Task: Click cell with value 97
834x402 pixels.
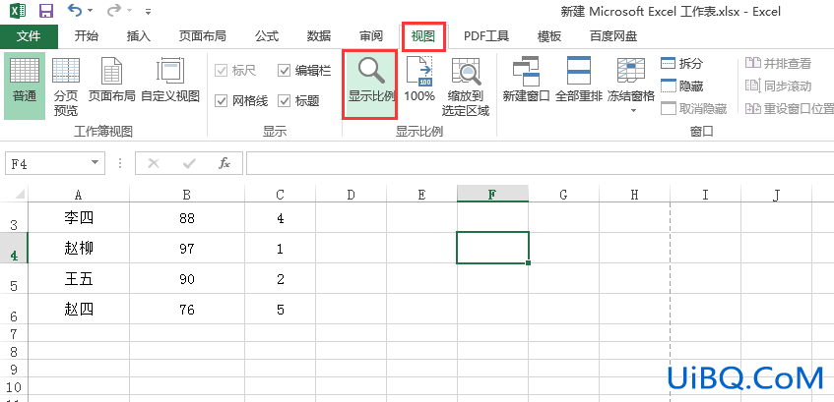Action: (x=187, y=248)
